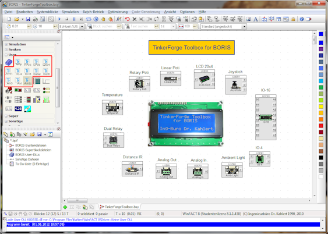Open the dropdown arrow next to open-folder icon
Viewport: 328px width, 234px height.
[x=22, y=19]
